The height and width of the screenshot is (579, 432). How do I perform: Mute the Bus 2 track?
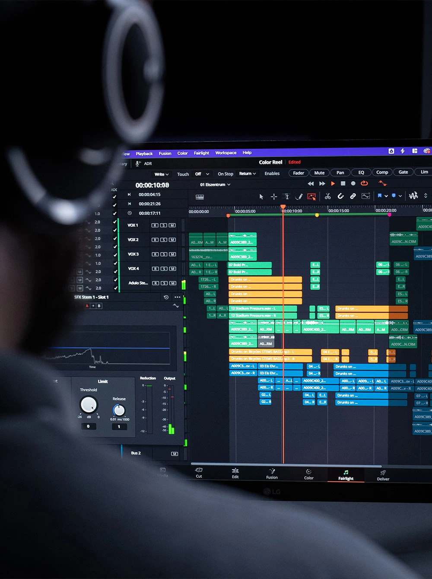point(175,454)
